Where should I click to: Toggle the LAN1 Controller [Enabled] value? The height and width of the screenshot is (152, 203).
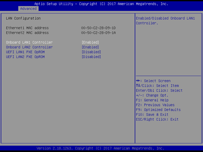click(90, 42)
